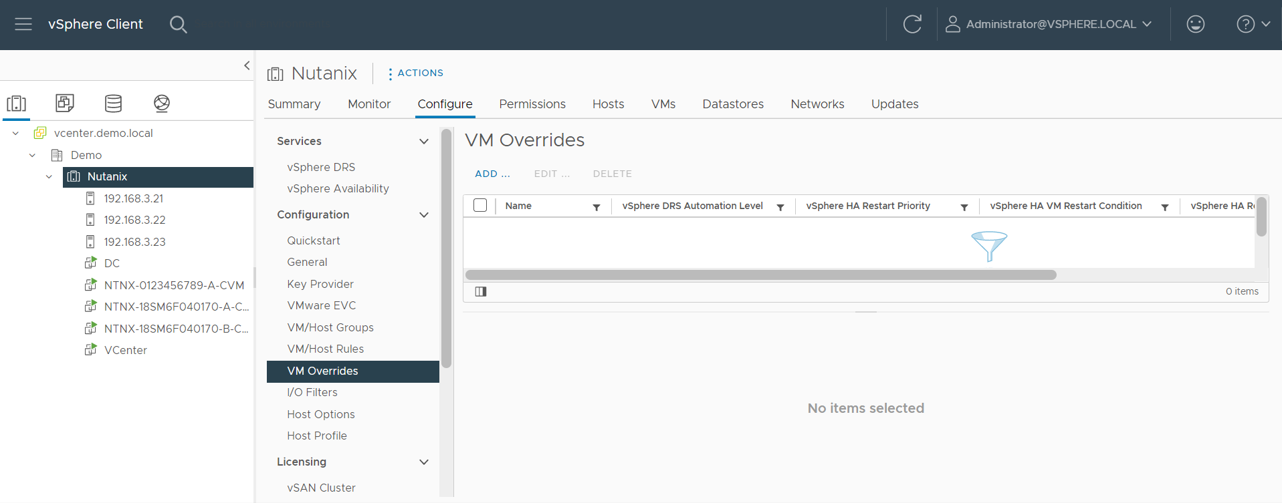Collapse the Services section
1282x503 pixels.
[x=423, y=142]
